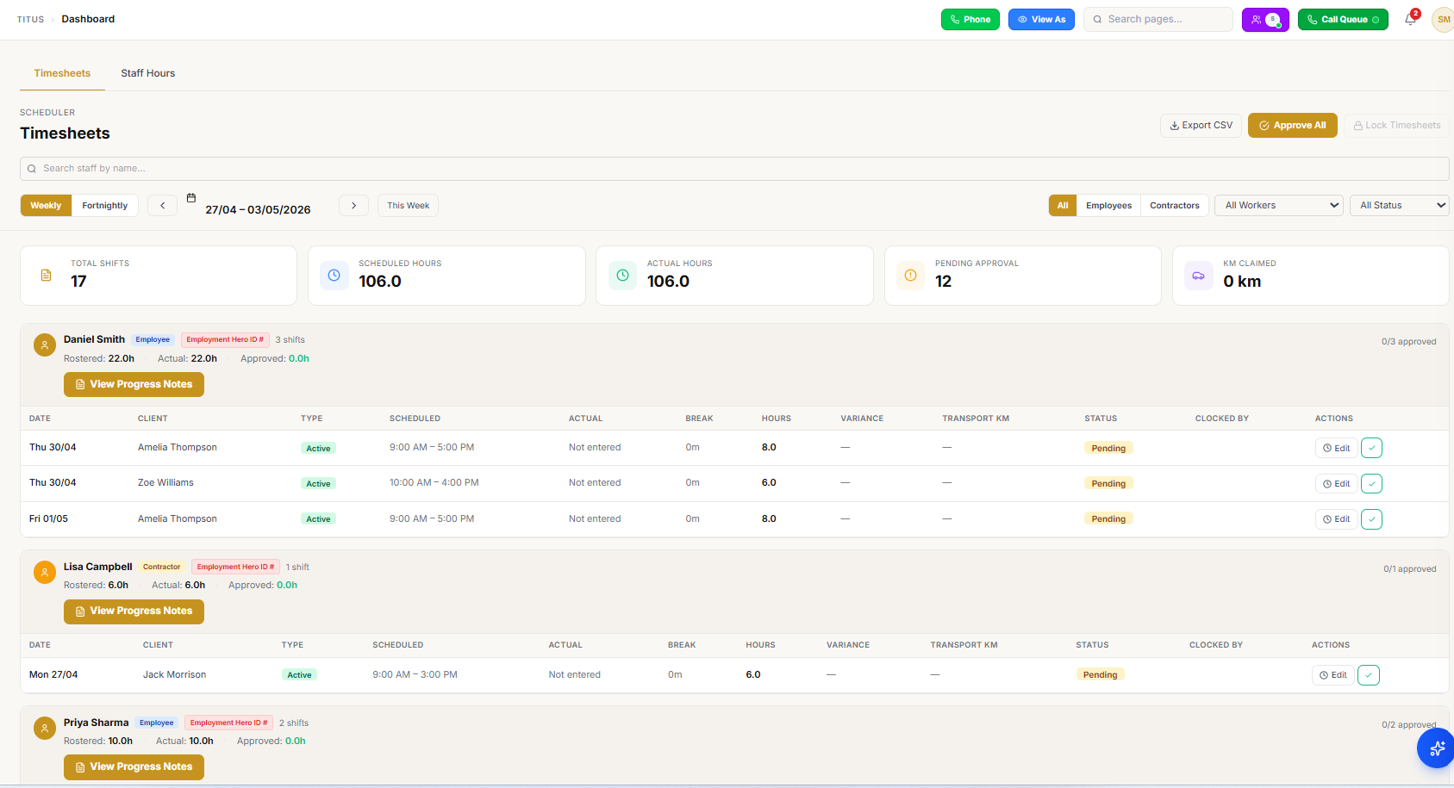Click Daniel Smith's Employment Hero ID badge
Viewport: 1454px width, 788px height.
point(225,340)
